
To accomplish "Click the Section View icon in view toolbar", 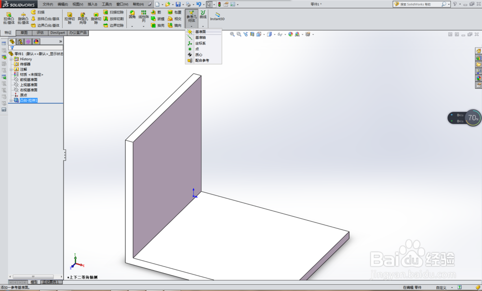I will [x=252, y=34].
